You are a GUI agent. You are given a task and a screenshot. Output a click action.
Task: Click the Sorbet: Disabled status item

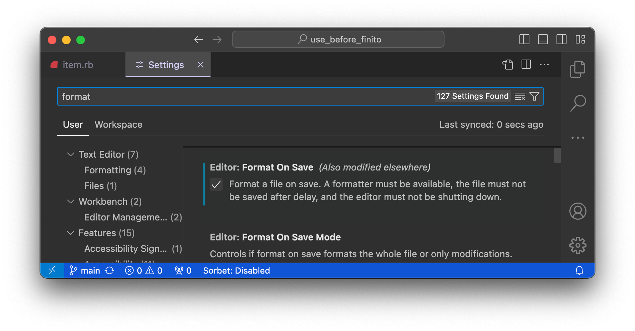click(237, 270)
